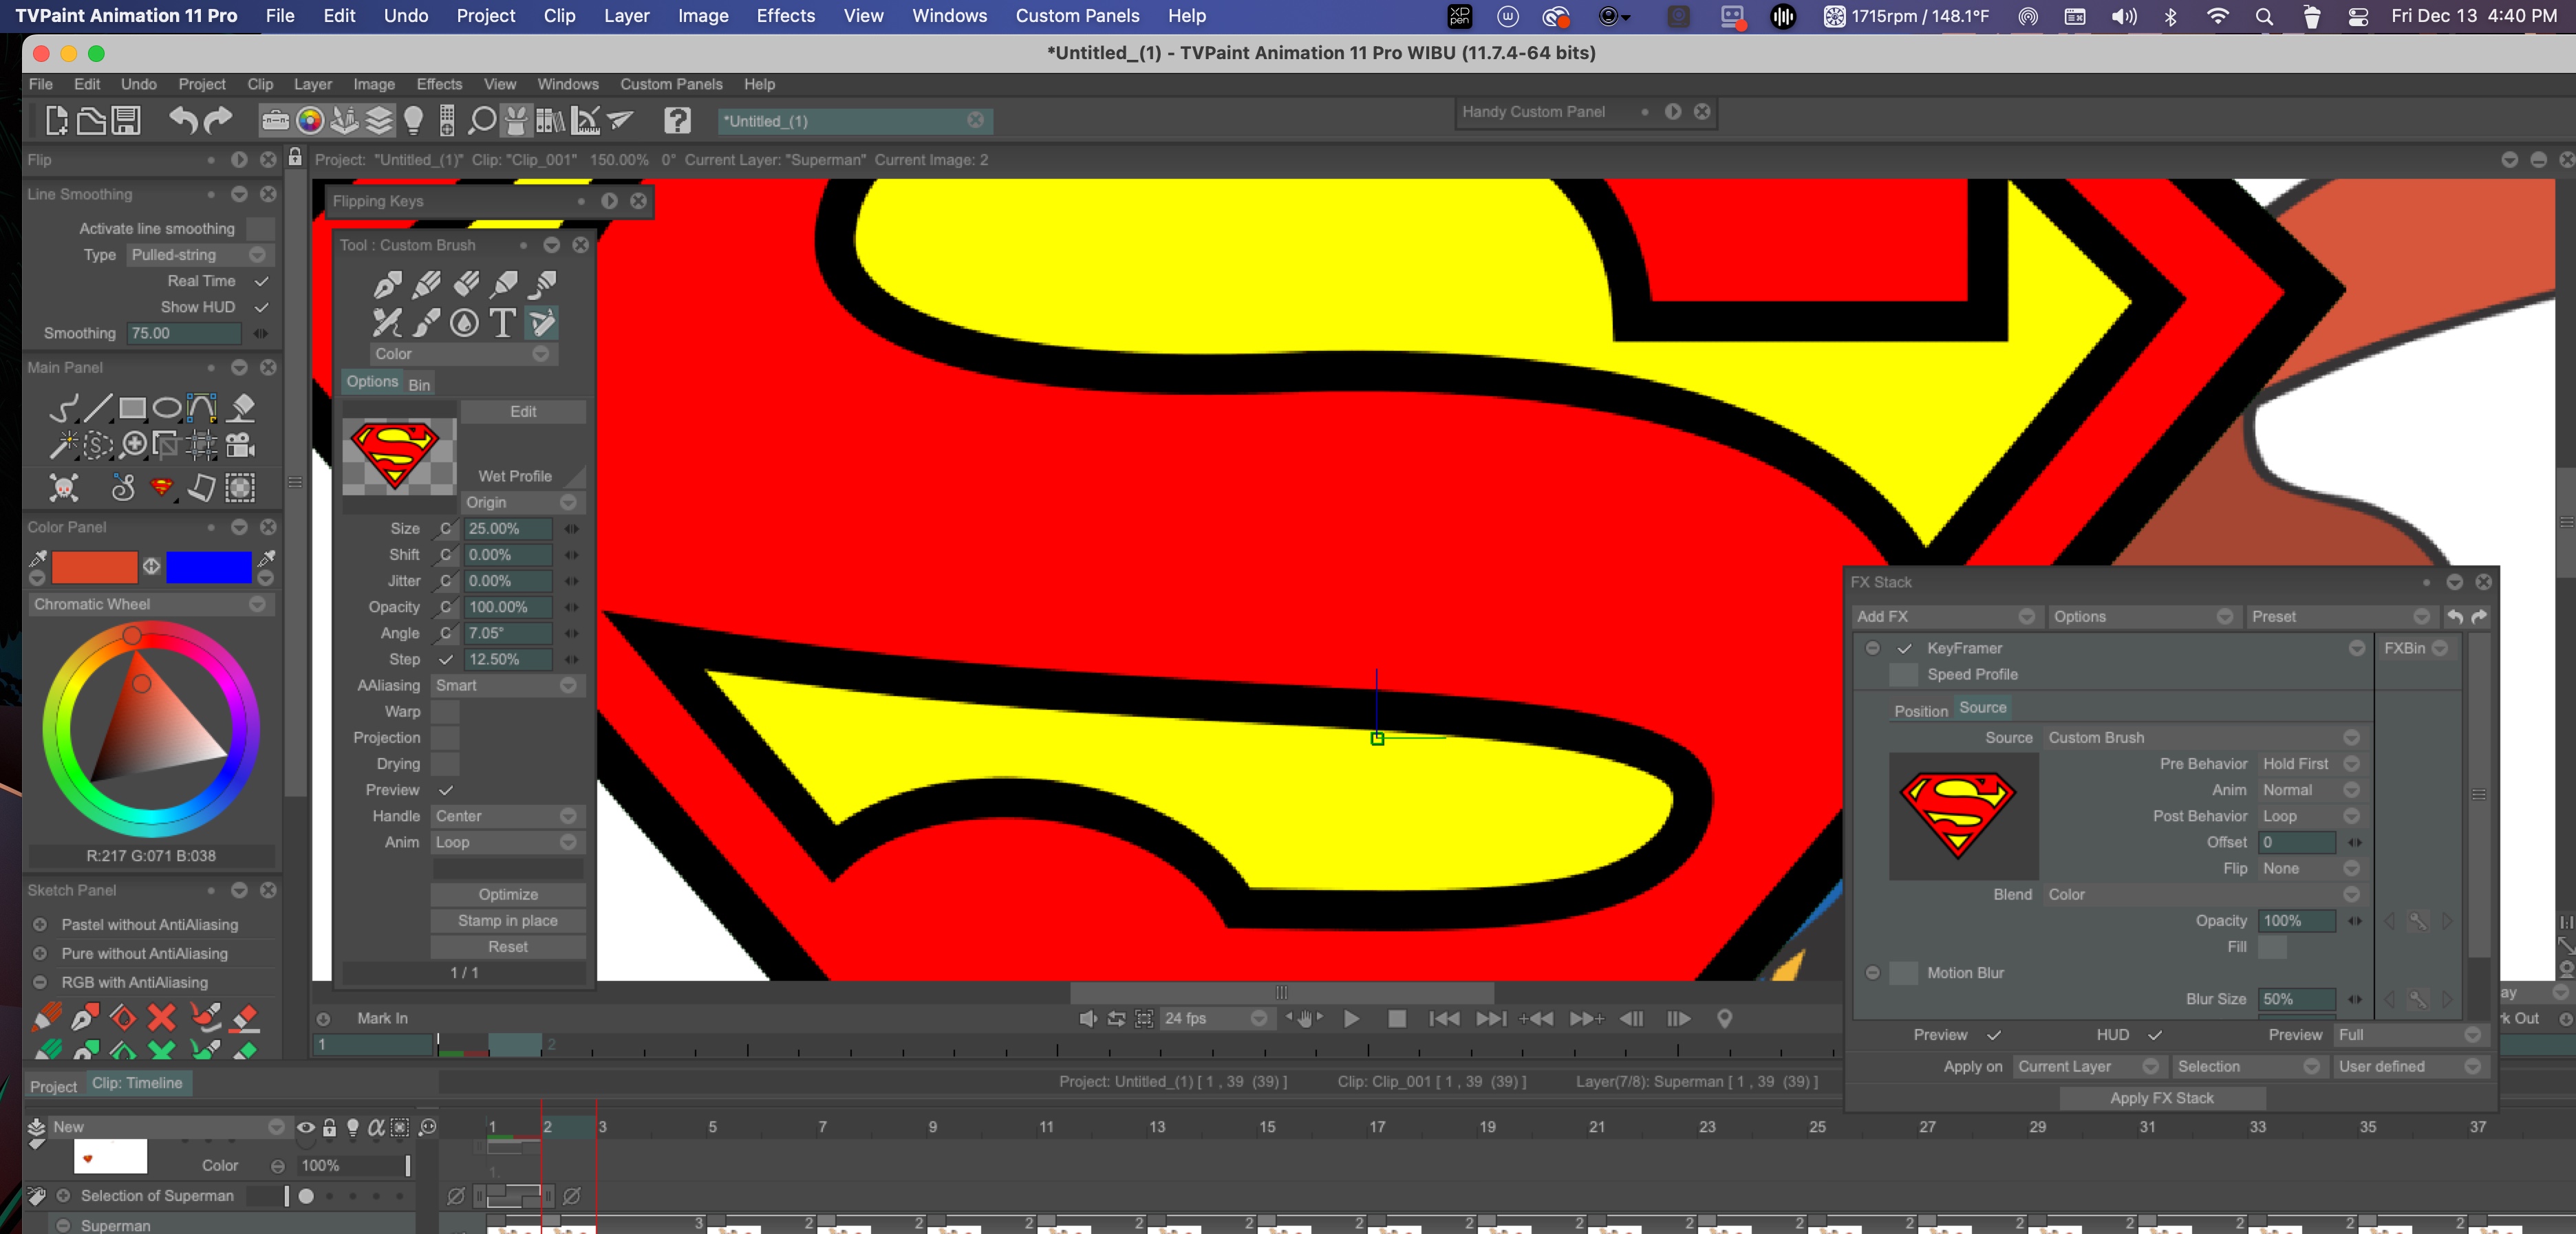The image size is (2576, 1234).
Task: Toggle the HUD checkbox in FX Stack
Action: tap(2155, 1035)
